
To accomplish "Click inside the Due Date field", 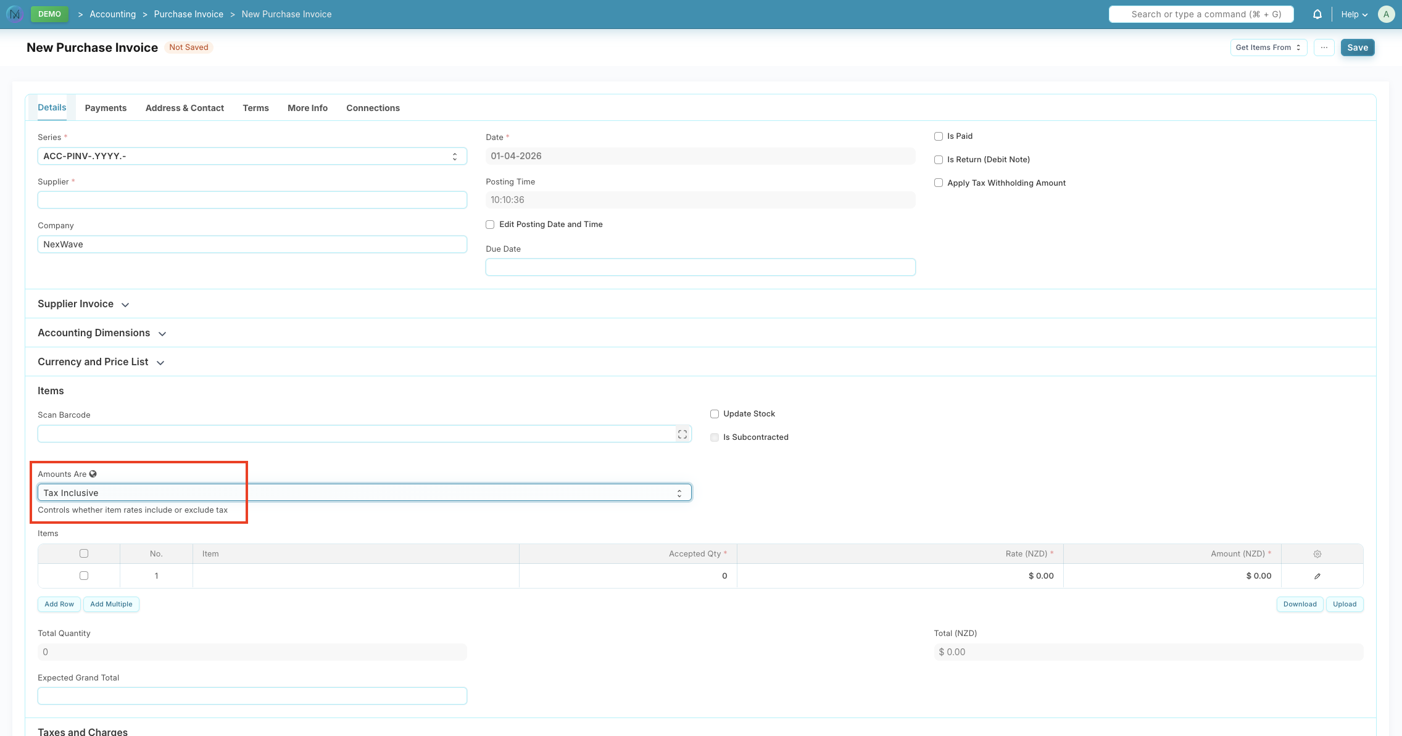I will 700,267.
